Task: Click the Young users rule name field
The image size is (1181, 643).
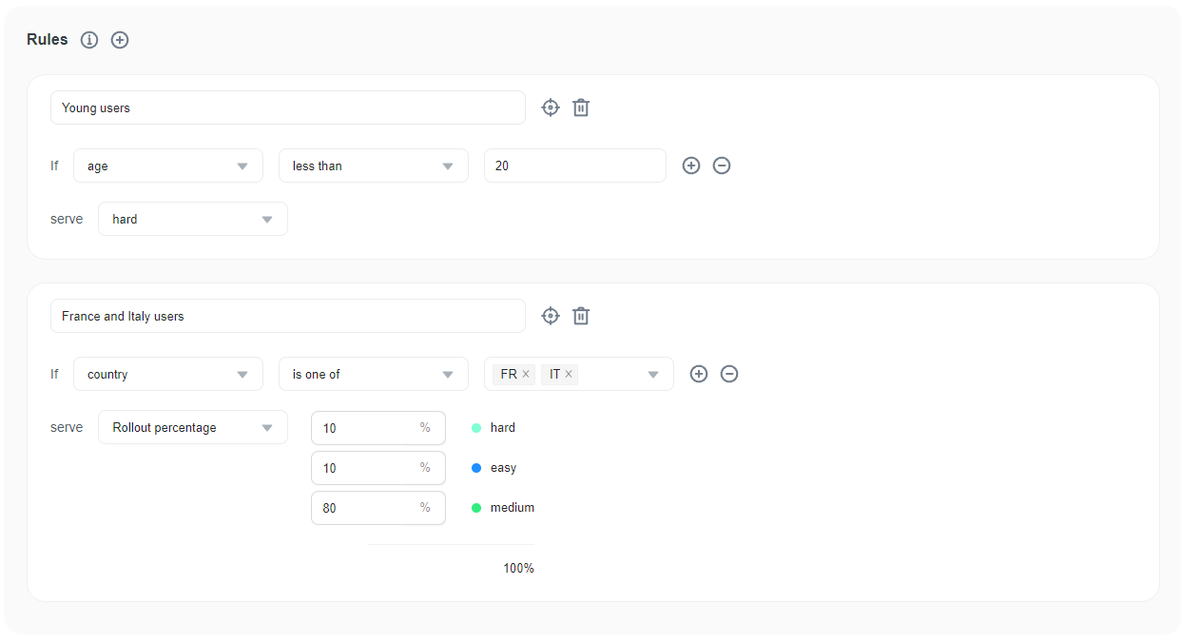Action: click(x=287, y=107)
